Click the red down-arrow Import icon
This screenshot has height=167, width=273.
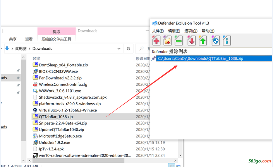[x=191, y=40]
